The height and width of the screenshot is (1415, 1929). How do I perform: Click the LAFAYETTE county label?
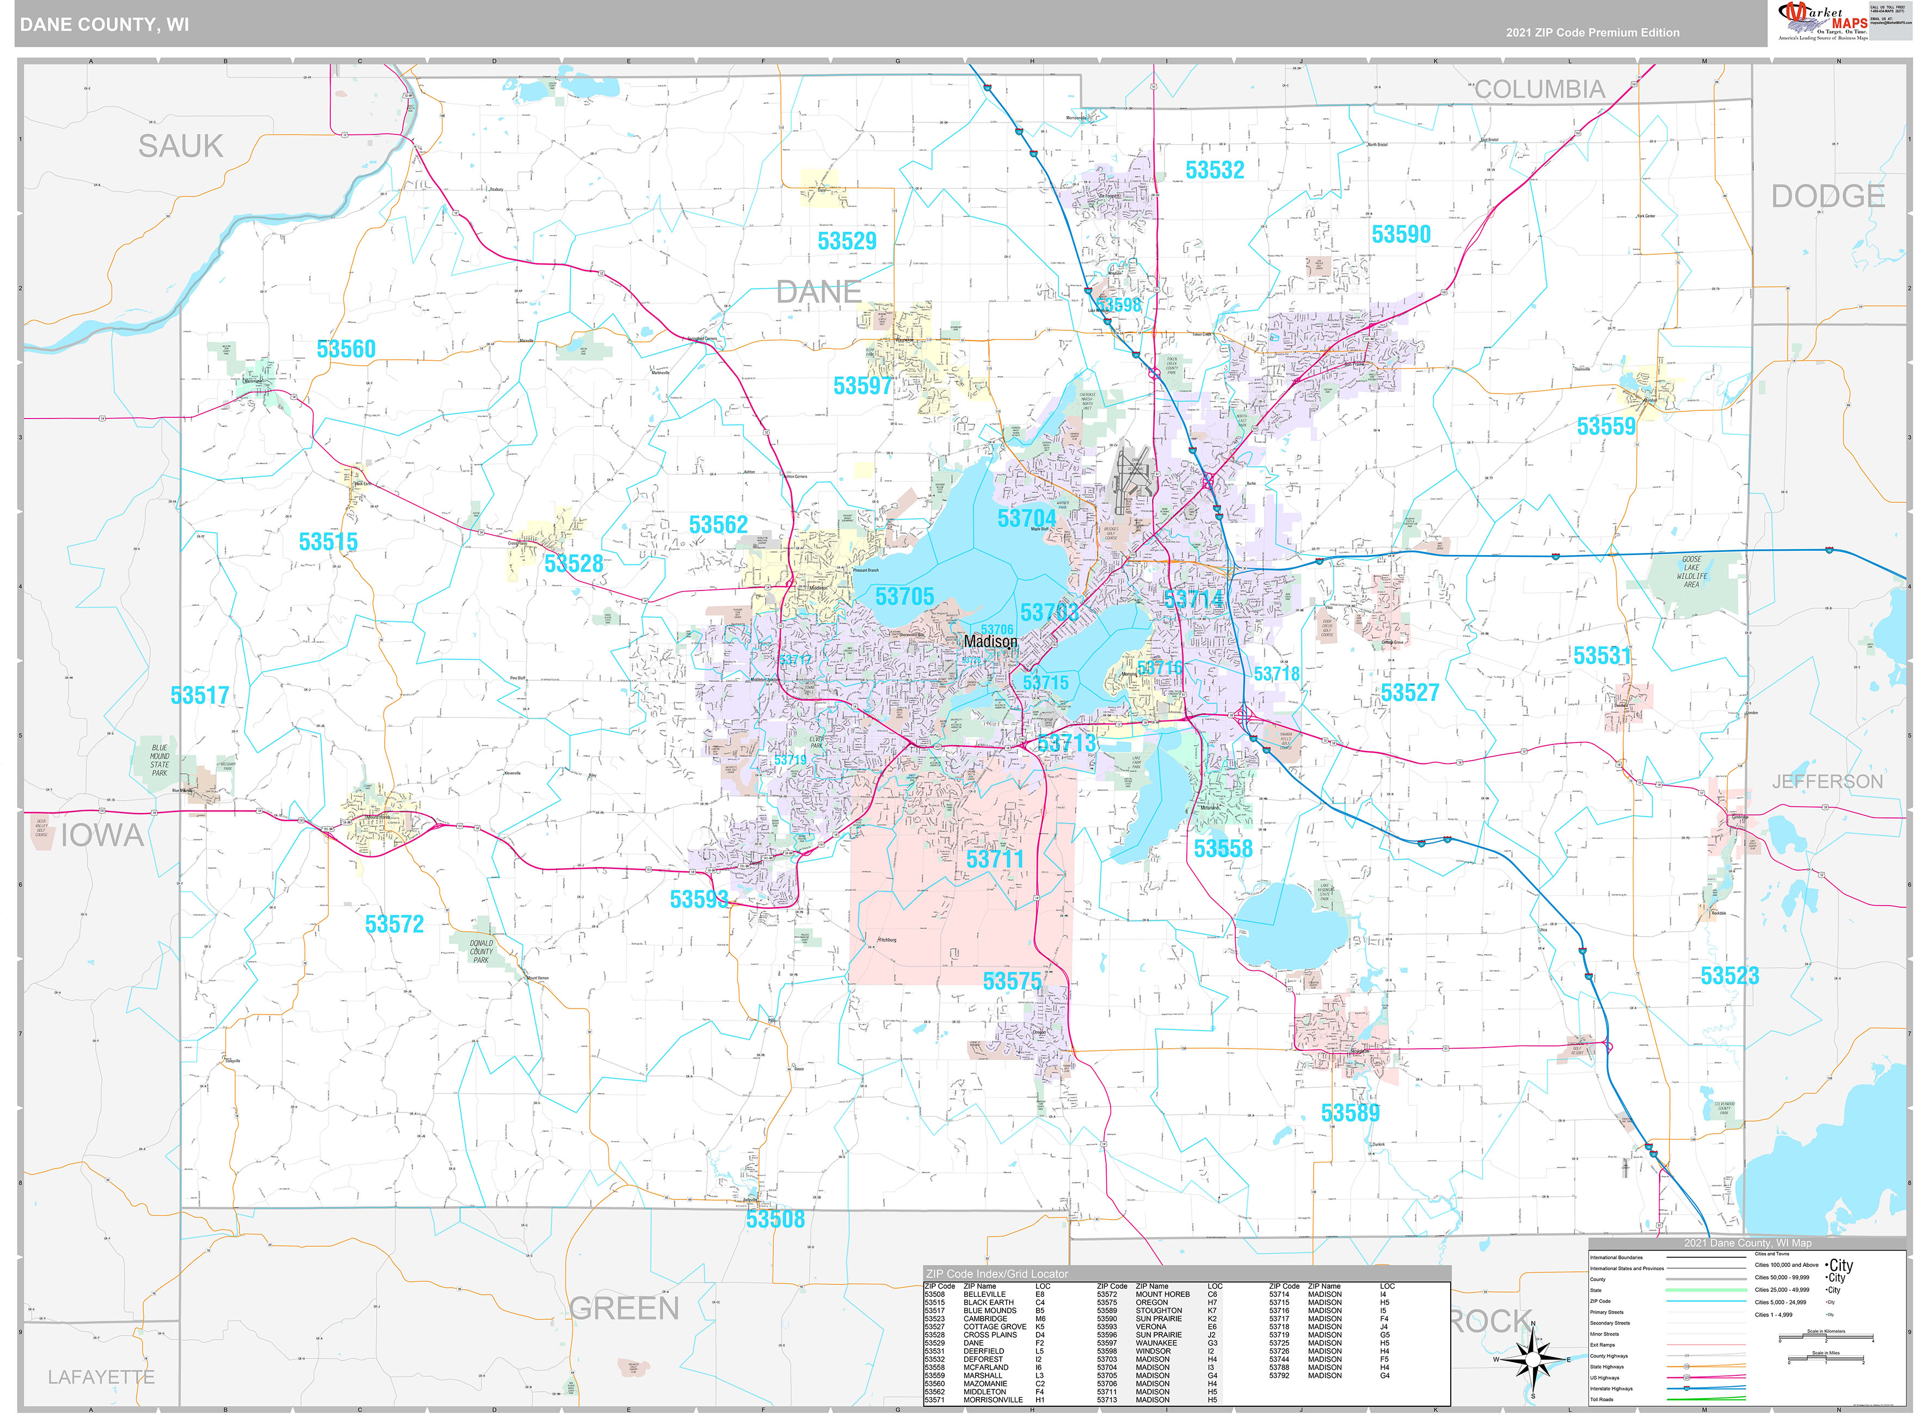[101, 1377]
